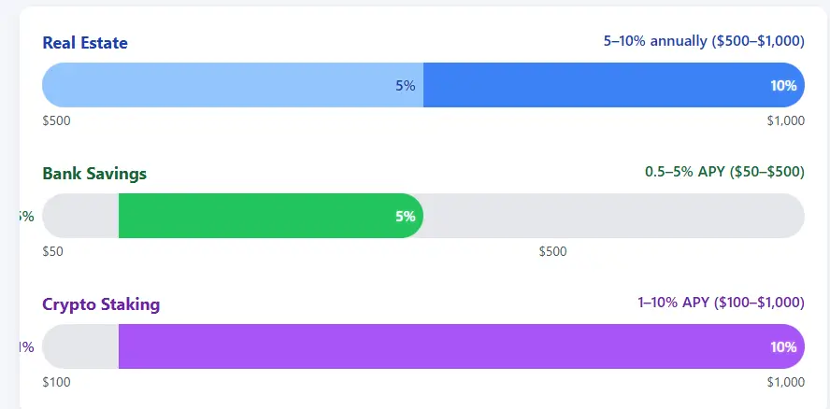The image size is (830, 409).
Task: Click the $50 label under Bank Savings
Action: [53, 251]
